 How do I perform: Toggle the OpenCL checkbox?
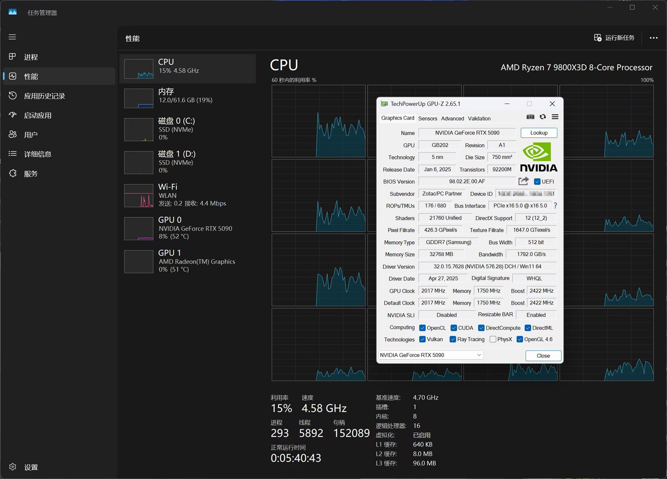423,328
